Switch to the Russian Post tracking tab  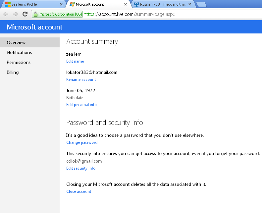(x=163, y=4)
